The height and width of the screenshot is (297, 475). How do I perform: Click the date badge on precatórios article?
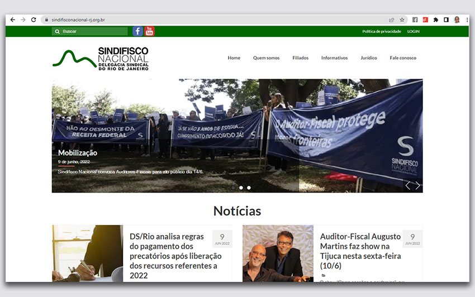(222, 239)
